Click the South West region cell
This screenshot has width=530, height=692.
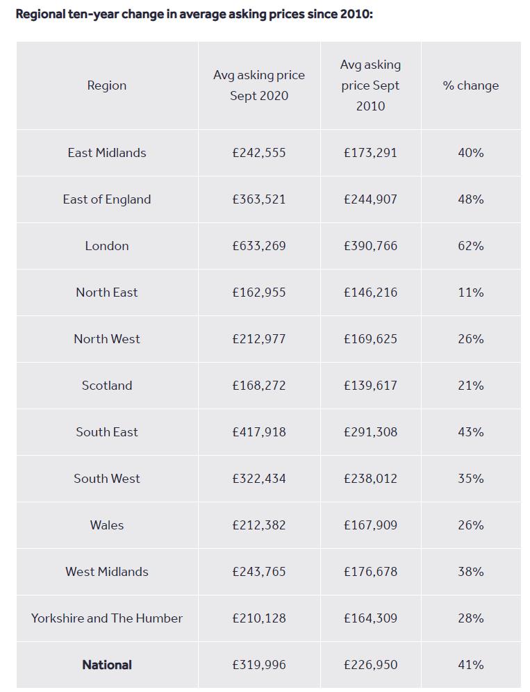tap(107, 479)
